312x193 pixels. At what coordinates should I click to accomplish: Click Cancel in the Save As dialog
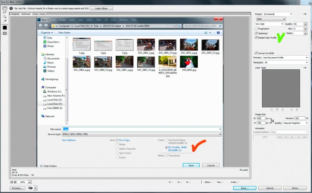pos(211,165)
